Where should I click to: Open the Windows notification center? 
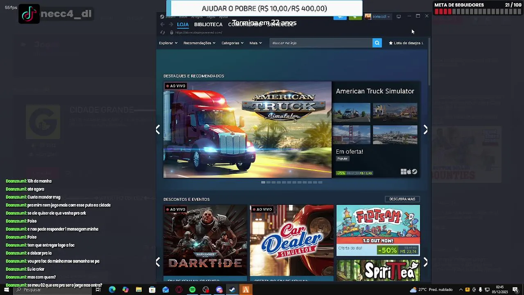point(515,290)
